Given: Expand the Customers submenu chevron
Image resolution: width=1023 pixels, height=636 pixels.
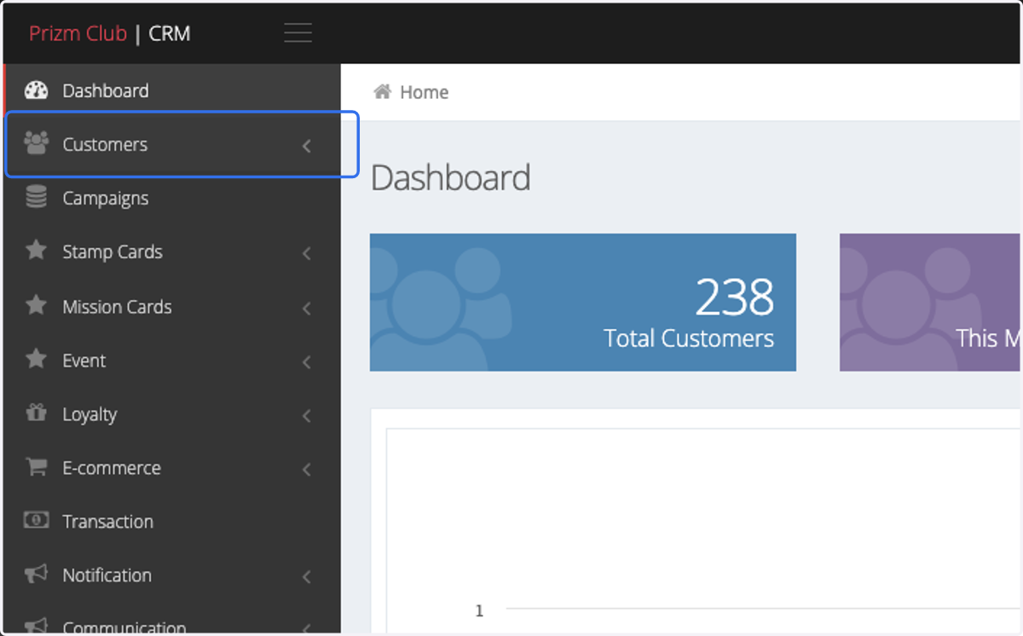Looking at the screenshot, I should 307,146.
